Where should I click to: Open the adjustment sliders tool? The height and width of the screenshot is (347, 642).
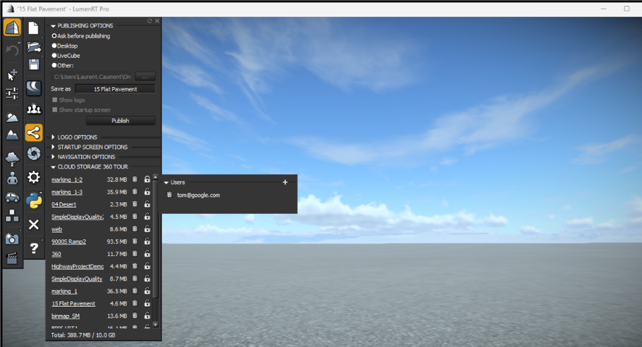coord(12,93)
